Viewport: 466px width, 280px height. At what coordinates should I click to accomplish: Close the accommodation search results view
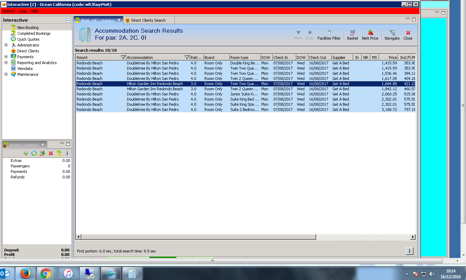pos(408,35)
